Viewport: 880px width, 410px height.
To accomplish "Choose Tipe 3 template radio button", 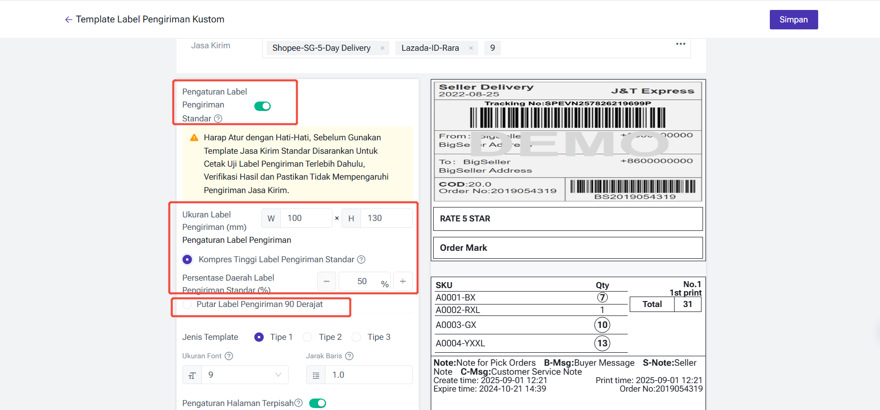I will click(x=356, y=337).
